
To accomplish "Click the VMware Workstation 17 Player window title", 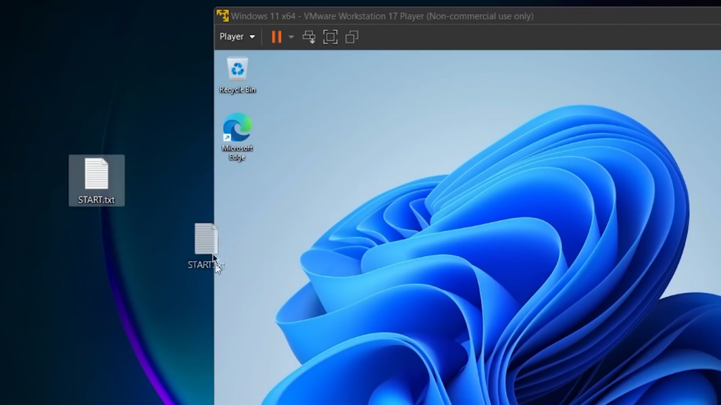I will (x=382, y=16).
